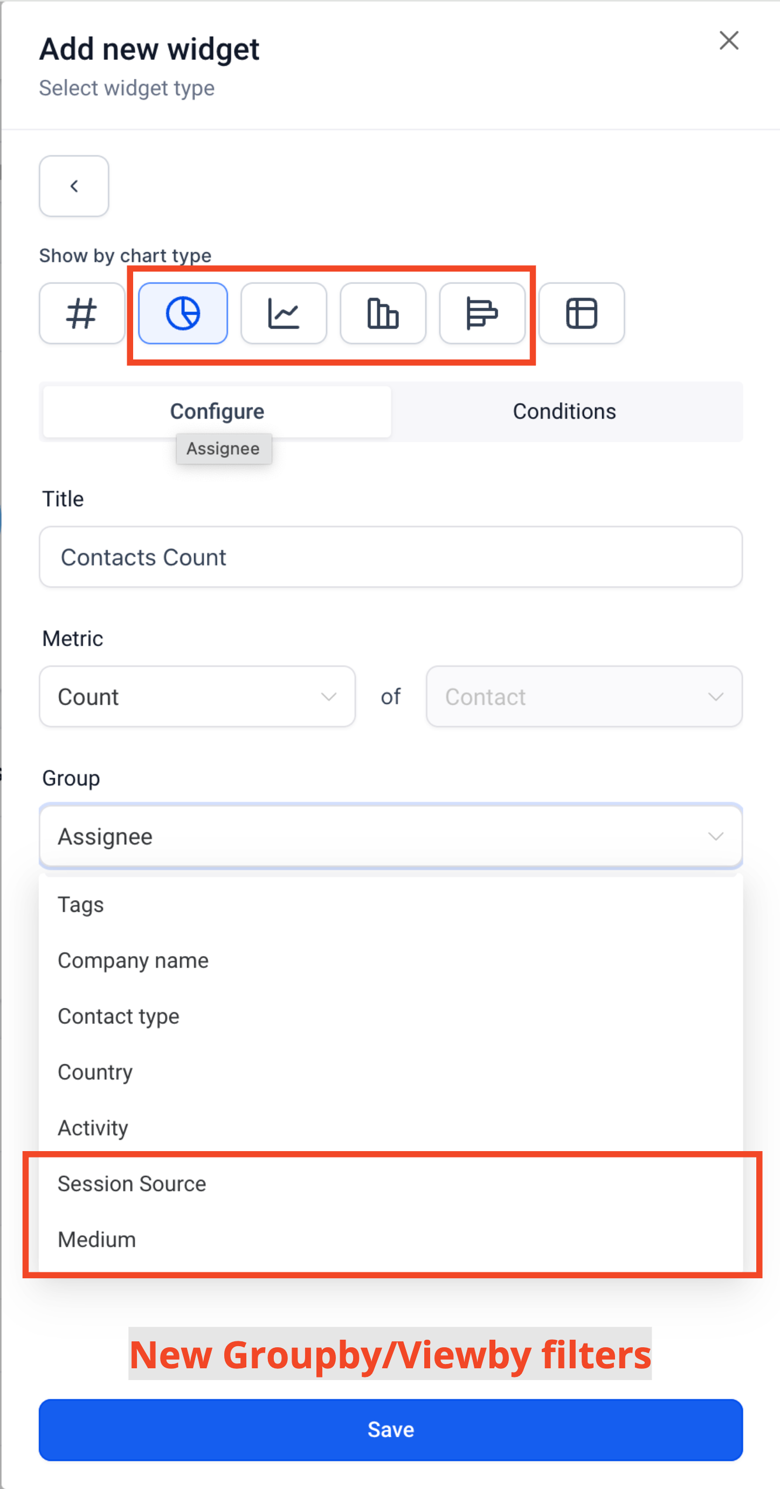This screenshot has width=780, height=1489.
Task: Select the vertical bar chart type
Action: click(x=383, y=313)
